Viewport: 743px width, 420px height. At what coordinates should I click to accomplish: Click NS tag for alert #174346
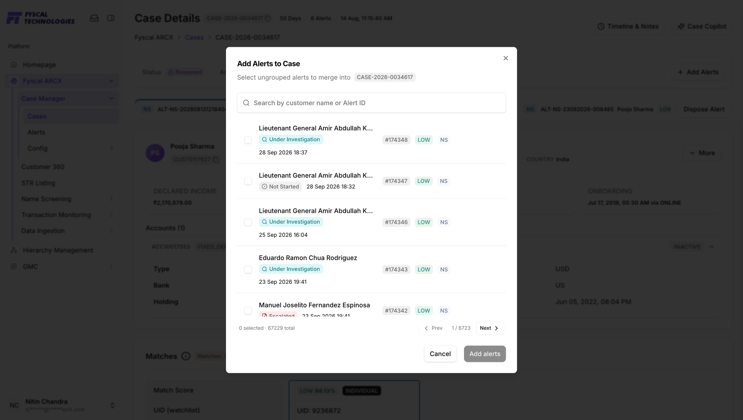click(444, 222)
